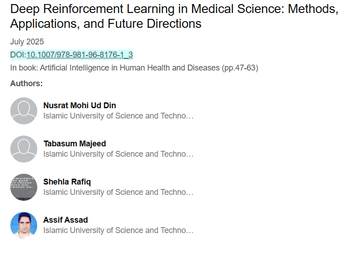Click the DOI: label text

tap(18, 55)
